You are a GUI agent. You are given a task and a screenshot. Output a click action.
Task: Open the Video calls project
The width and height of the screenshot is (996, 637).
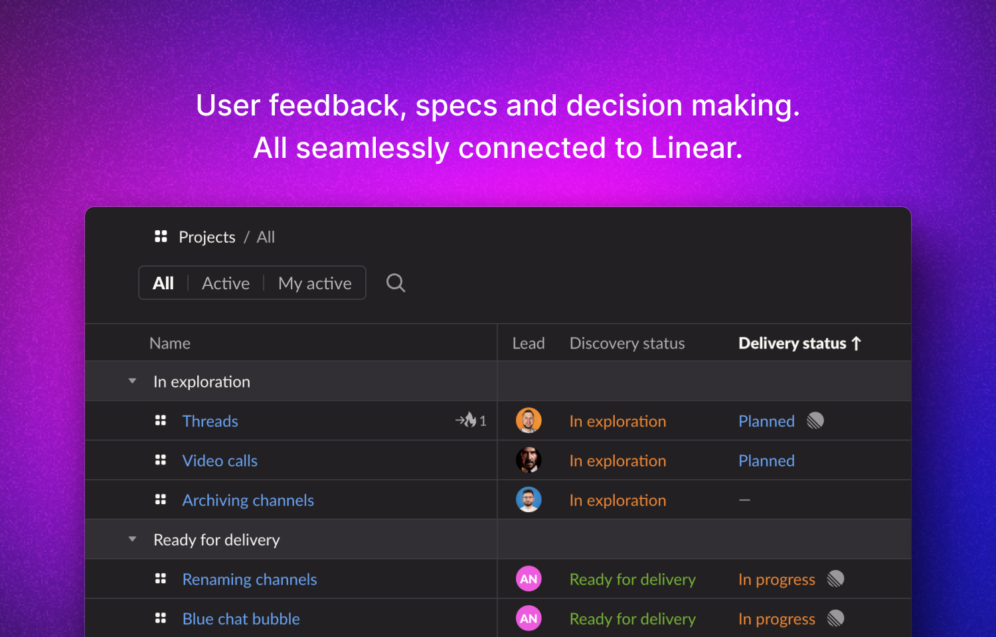[x=220, y=460]
